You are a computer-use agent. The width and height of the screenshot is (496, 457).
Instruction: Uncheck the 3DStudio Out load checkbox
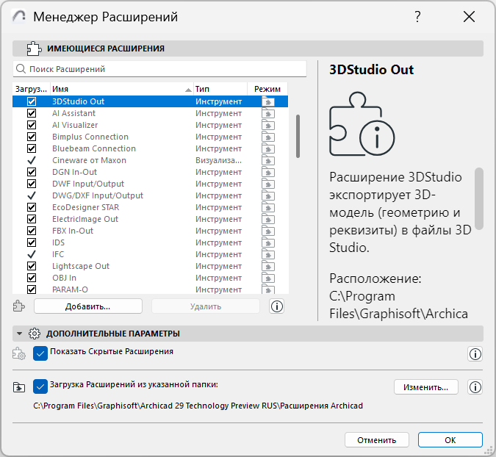coord(32,101)
